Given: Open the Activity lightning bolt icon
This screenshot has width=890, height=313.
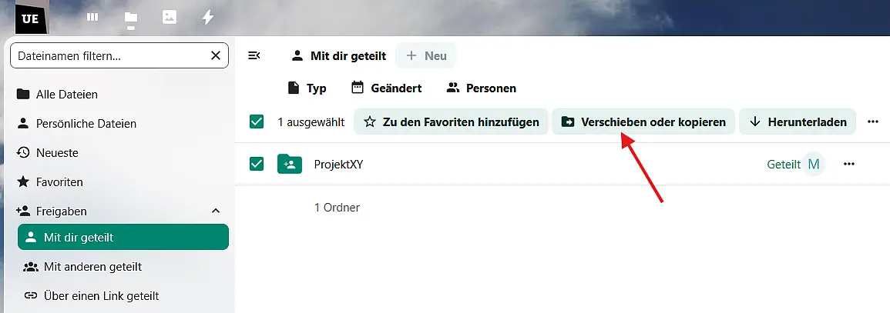Looking at the screenshot, I should click(x=208, y=17).
